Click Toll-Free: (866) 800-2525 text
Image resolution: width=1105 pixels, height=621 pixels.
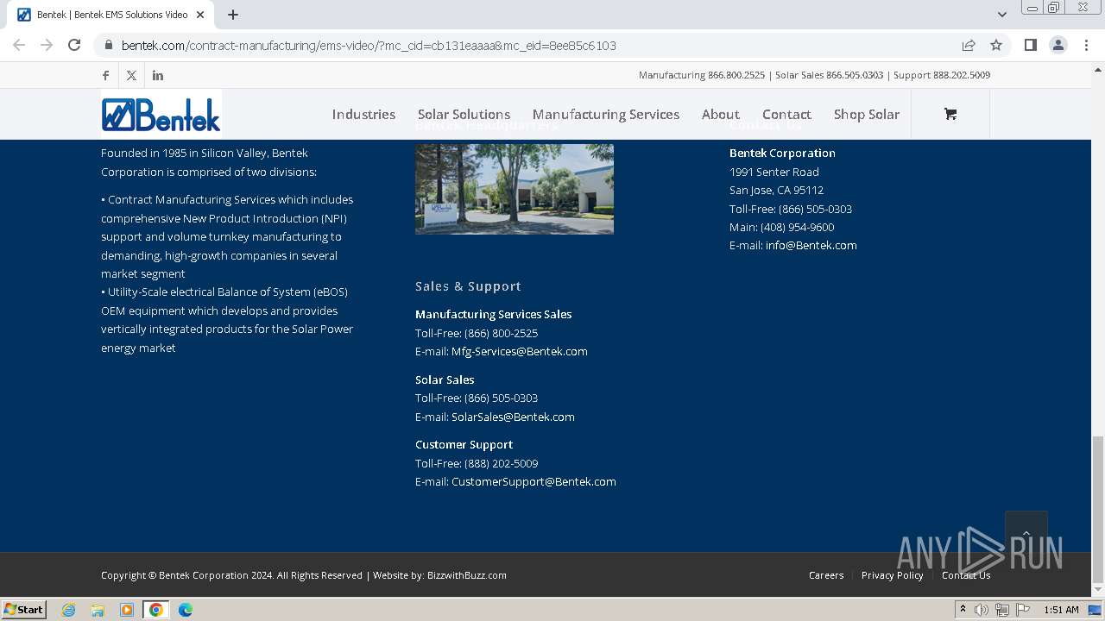477,333
